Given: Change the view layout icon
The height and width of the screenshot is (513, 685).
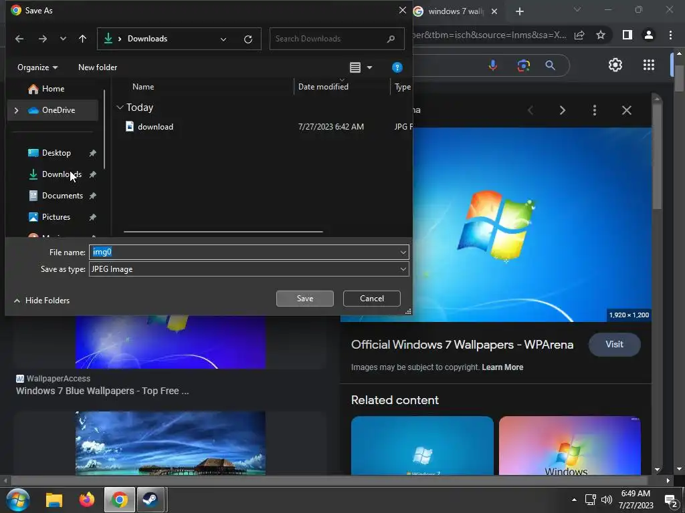Looking at the screenshot, I should click(355, 67).
